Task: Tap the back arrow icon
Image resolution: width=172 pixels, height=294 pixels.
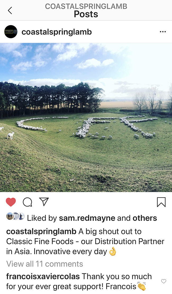Action: click(x=10, y=11)
